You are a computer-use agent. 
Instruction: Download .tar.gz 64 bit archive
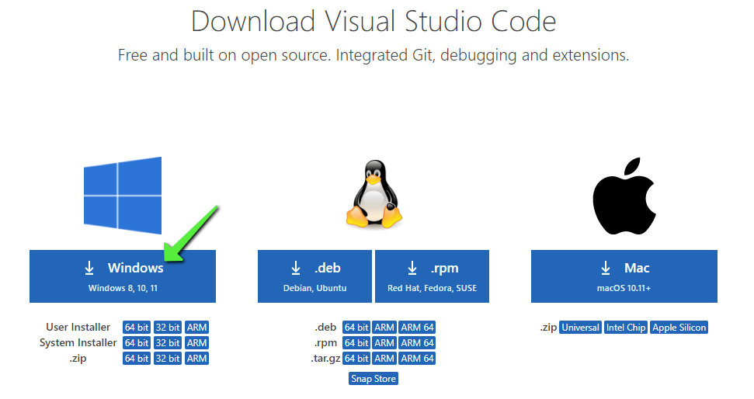tap(356, 358)
